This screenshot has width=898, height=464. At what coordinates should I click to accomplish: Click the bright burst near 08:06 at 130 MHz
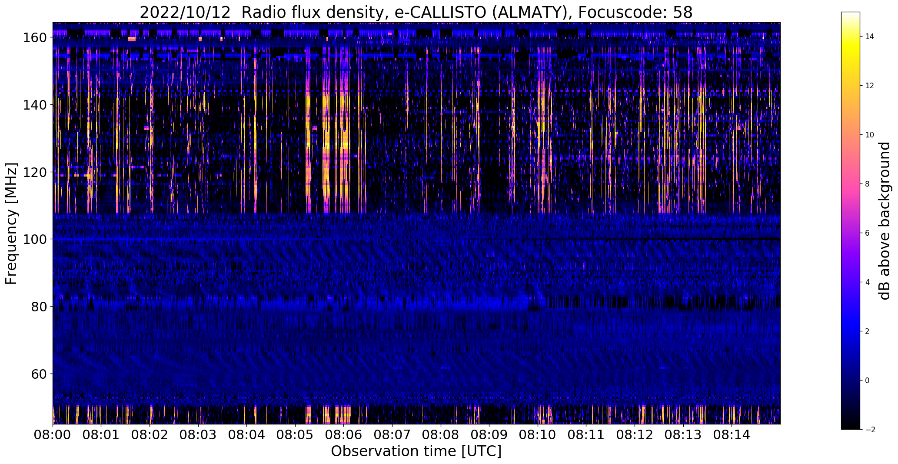(344, 138)
